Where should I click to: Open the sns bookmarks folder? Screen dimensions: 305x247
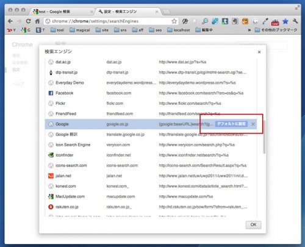click(x=120, y=30)
